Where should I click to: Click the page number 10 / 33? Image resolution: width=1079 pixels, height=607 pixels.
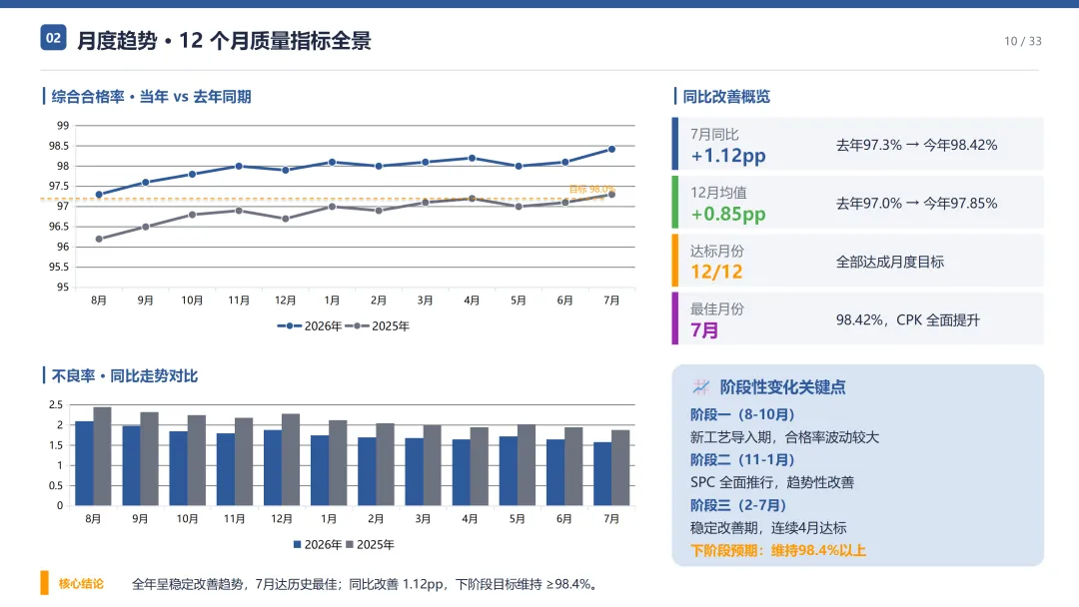tap(1023, 41)
